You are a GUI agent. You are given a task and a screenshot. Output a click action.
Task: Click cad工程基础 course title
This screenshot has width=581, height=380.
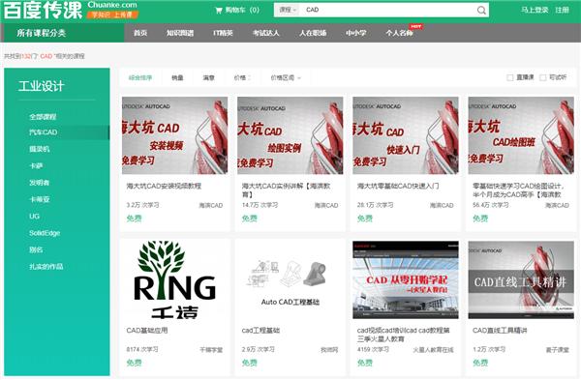point(260,330)
